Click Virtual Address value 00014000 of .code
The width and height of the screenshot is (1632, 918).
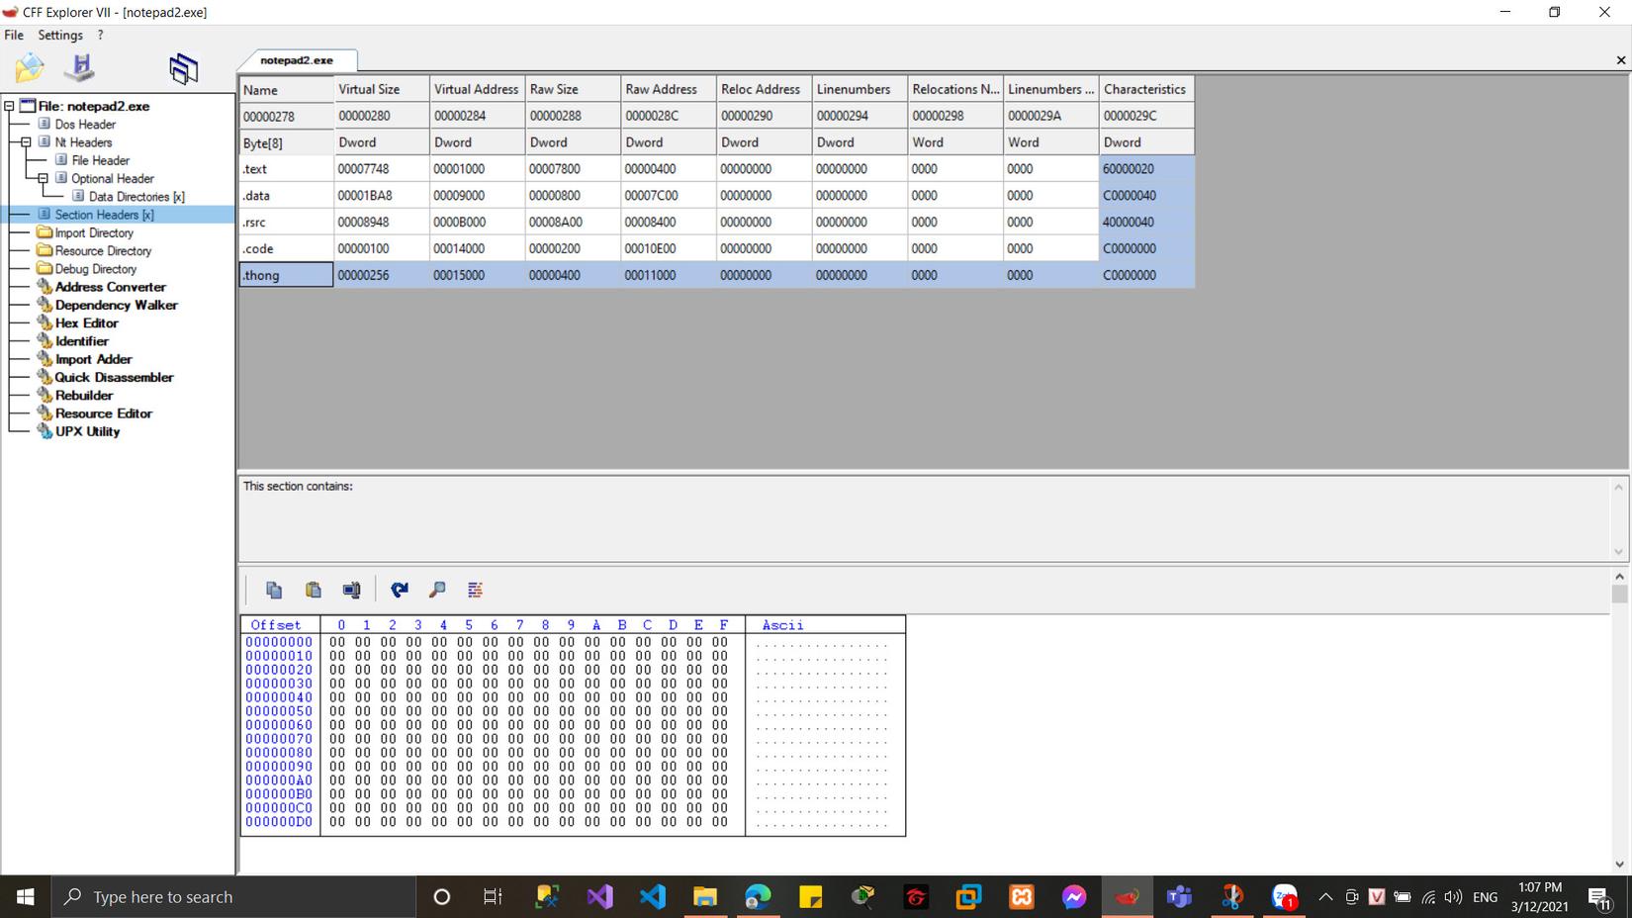(x=477, y=249)
